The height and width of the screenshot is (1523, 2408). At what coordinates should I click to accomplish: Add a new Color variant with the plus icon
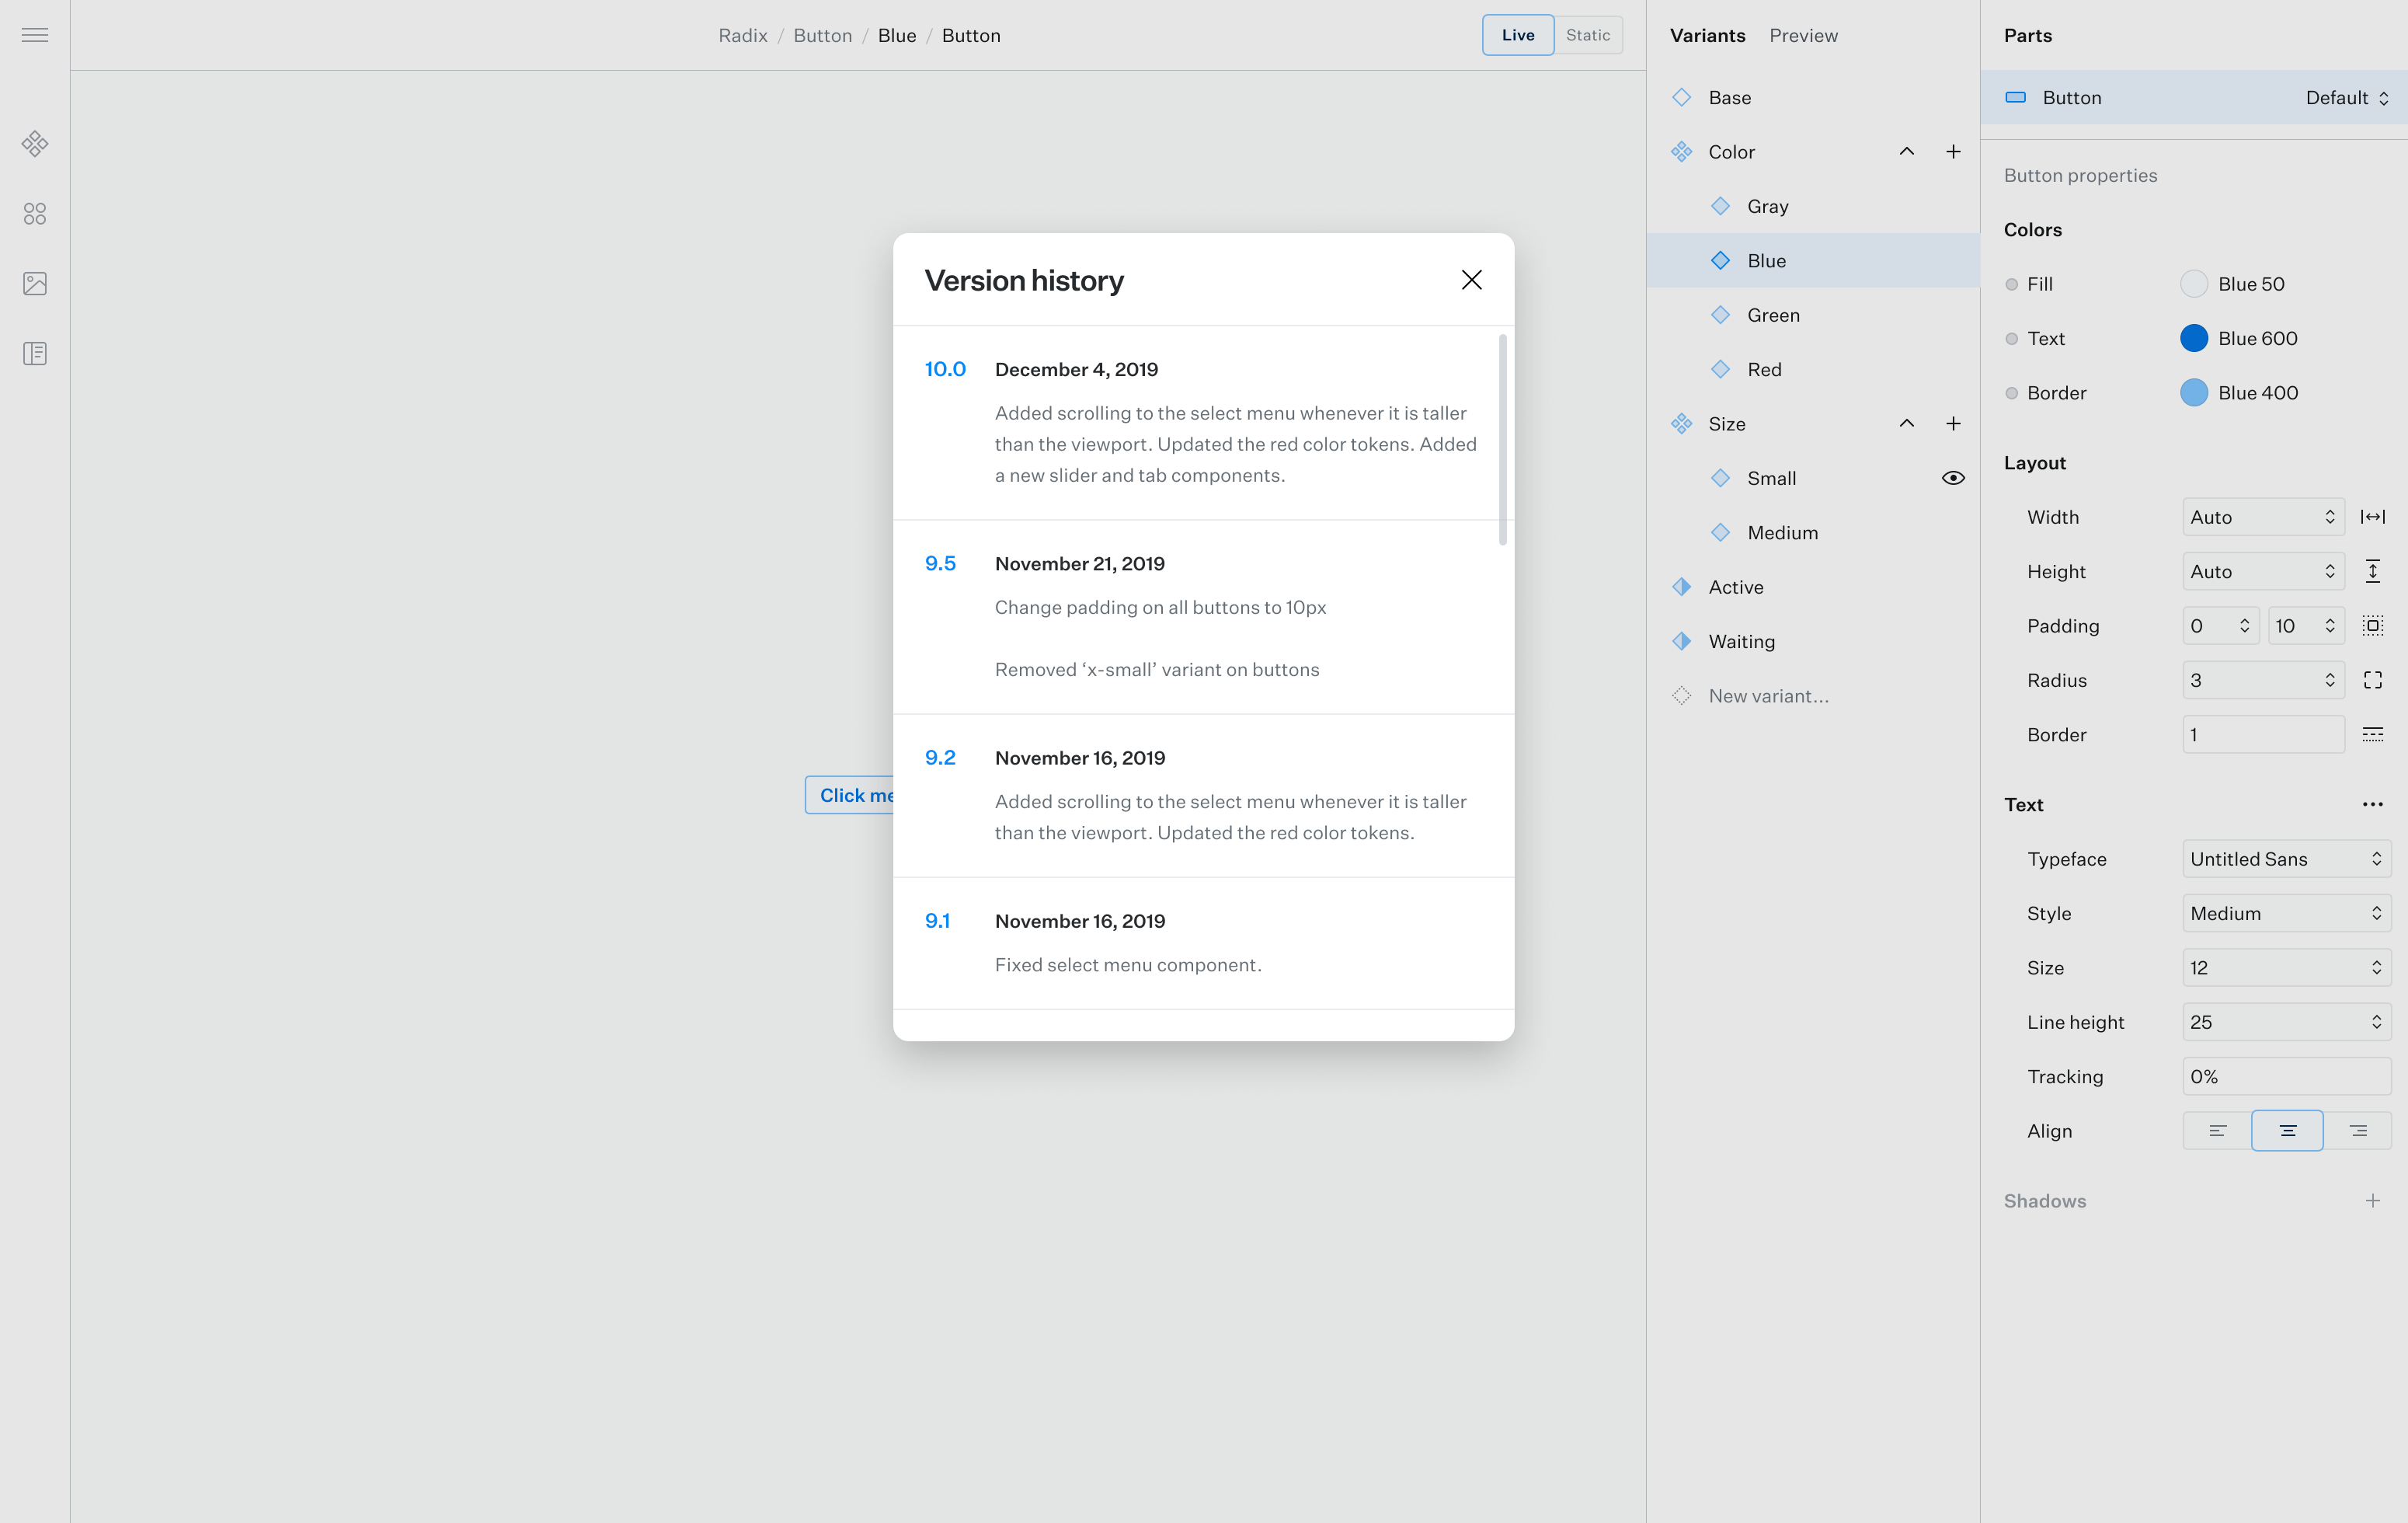coord(1952,152)
